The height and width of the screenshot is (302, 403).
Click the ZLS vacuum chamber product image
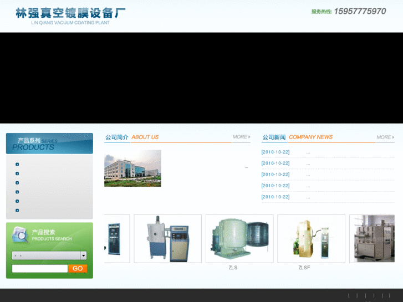(x=239, y=238)
